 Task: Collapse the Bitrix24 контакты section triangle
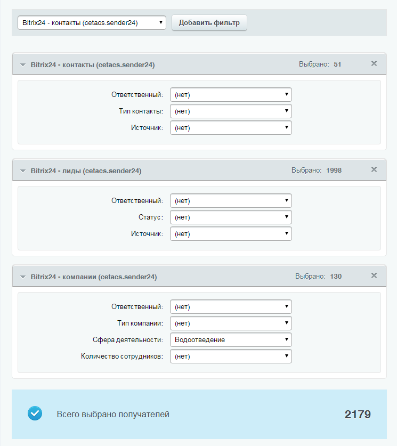point(23,65)
